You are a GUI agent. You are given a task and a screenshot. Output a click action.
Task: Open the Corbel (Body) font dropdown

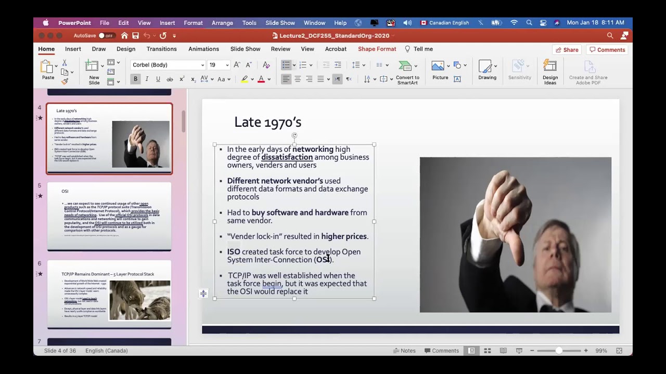(202, 65)
